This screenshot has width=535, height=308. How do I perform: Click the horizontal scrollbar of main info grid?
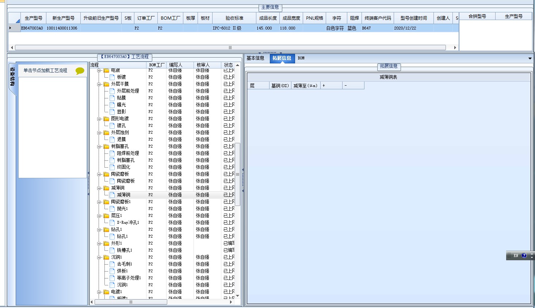(x=230, y=47)
